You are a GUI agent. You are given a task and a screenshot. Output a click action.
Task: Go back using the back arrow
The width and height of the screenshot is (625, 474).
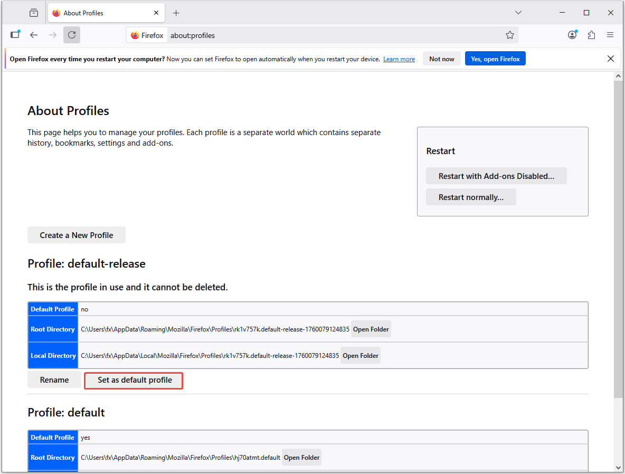[x=34, y=35]
